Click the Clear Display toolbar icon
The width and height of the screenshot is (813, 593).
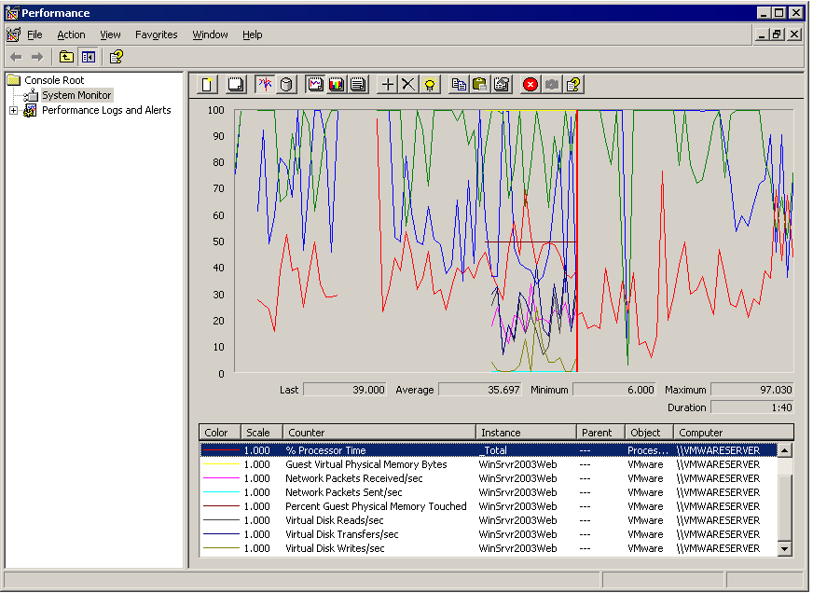pos(236,85)
